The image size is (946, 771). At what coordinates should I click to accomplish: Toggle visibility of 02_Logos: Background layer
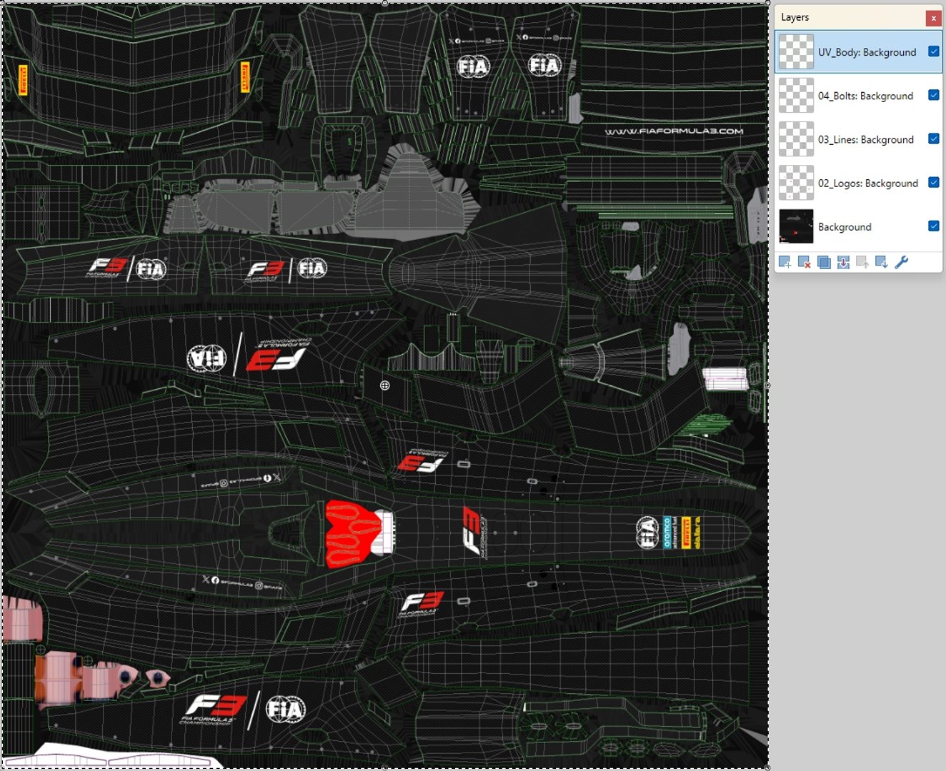[933, 182]
